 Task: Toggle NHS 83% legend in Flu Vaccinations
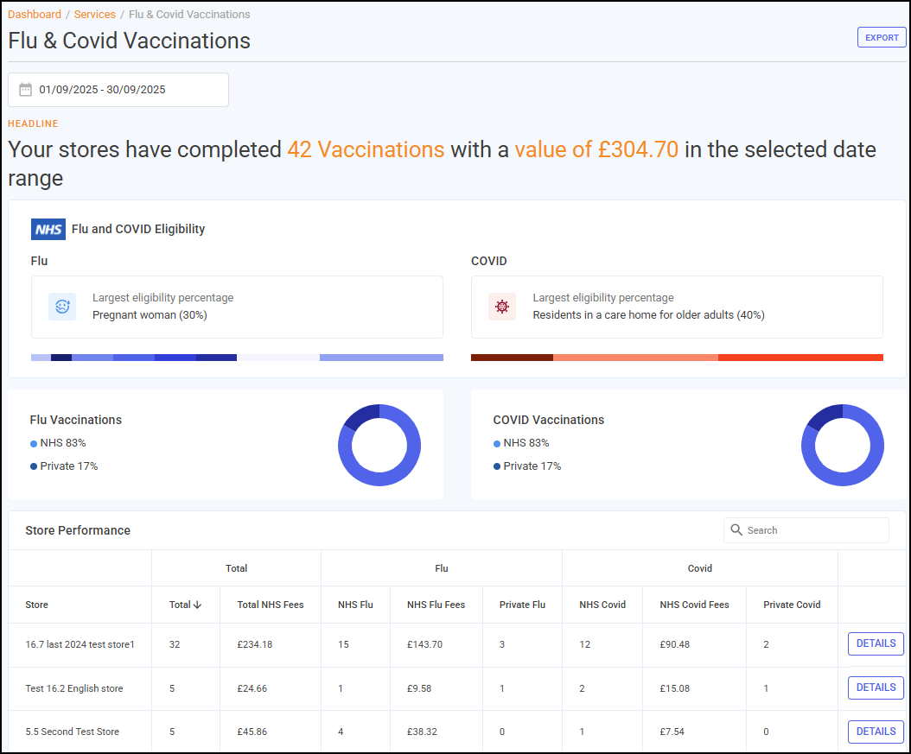coord(59,443)
